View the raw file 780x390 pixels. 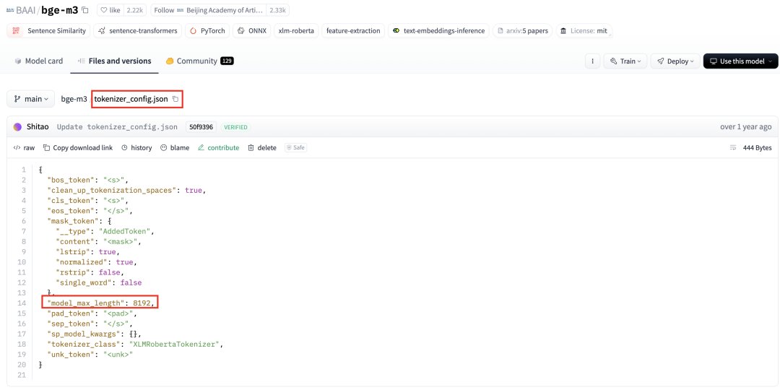click(24, 148)
